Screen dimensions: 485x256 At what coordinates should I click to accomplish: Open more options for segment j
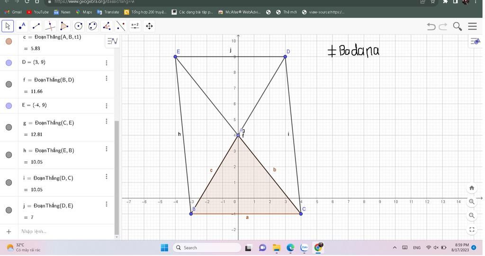pyautogui.click(x=107, y=204)
